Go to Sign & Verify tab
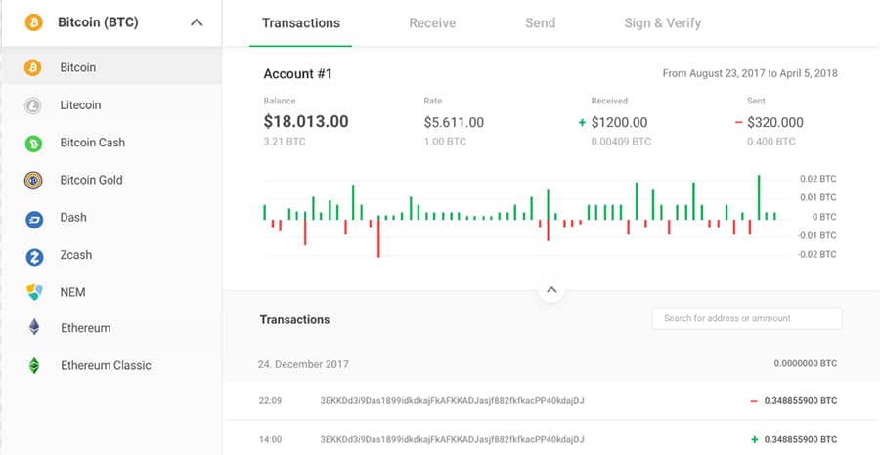The image size is (880, 455). [662, 22]
